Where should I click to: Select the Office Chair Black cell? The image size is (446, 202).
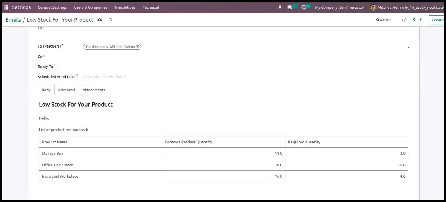(x=100, y=165)
